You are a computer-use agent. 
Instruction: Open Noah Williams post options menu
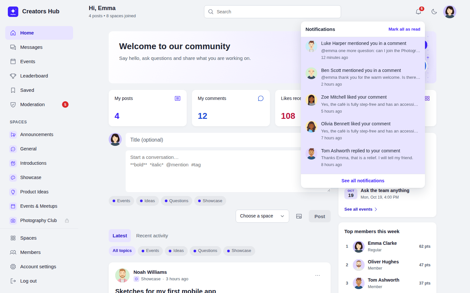pos(318,275)
